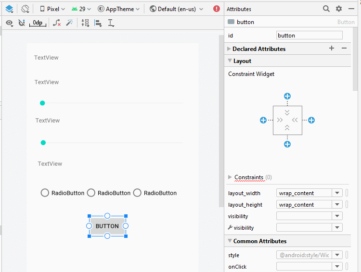Expand the Declared Attributes section

(x=229, y=49)
